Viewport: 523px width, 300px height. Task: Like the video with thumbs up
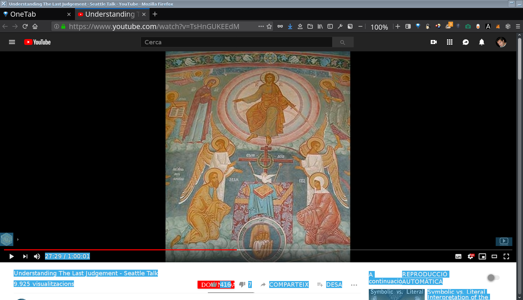tap(215, 285)
